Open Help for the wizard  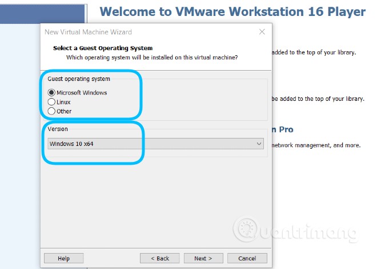(64, 258)
